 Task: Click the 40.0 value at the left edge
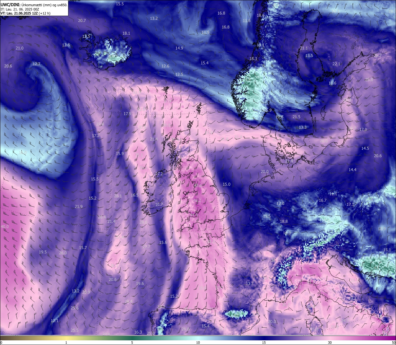pyautogui.click(x=5, y=226)
